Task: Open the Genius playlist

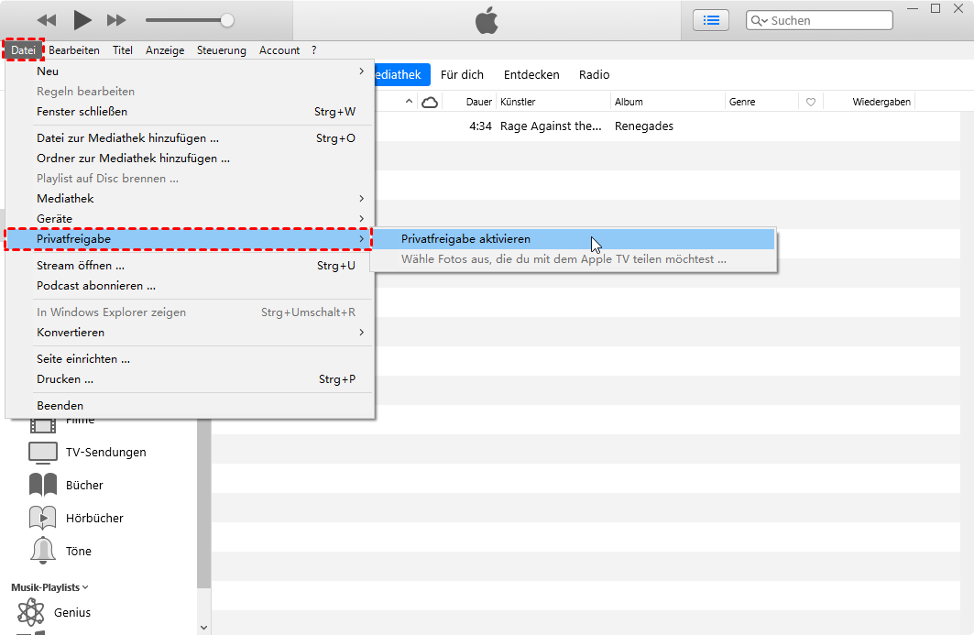Action: click(x=71, y=612)
